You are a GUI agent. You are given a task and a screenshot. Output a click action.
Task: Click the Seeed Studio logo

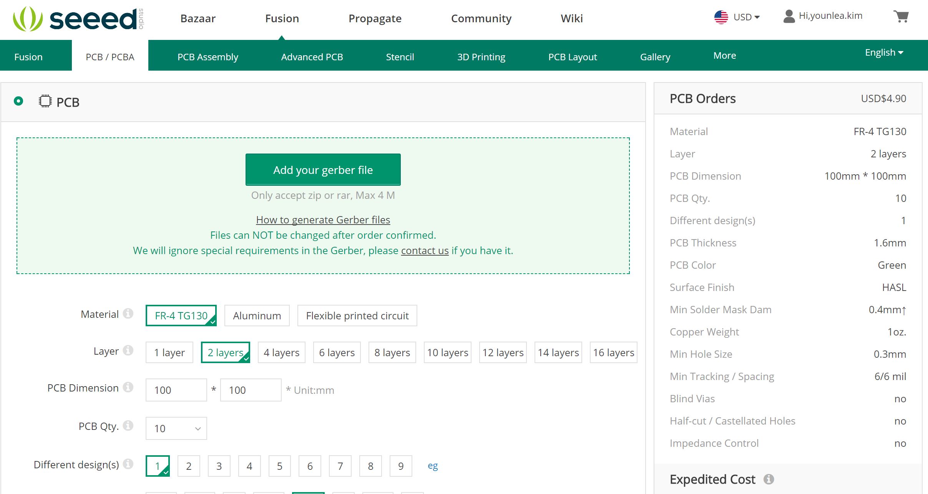[78, 18]
